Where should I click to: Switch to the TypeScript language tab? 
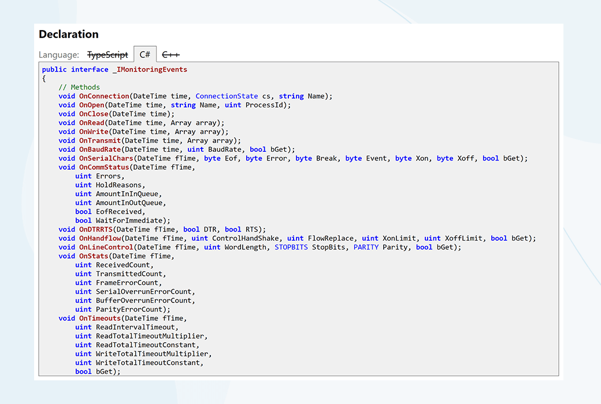point(107,55)
